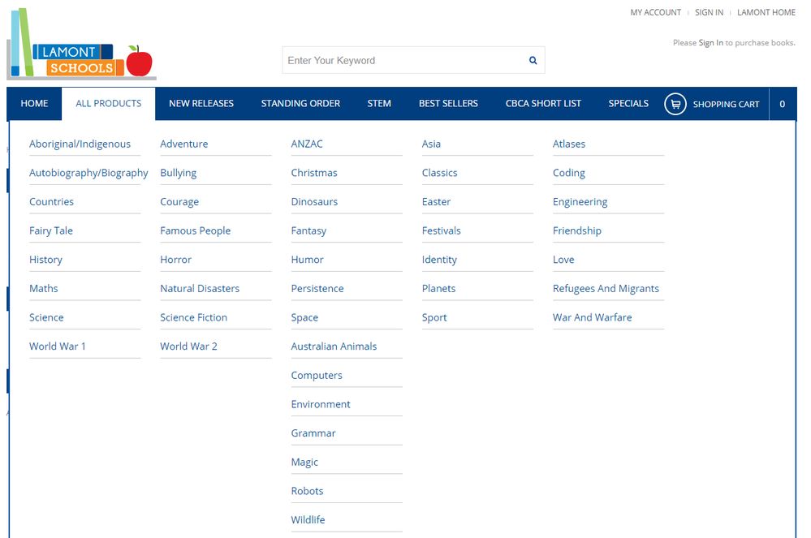Viewport: 811px width, 538px height.
Task: Open the All Products menu
Action: point(108,104)
